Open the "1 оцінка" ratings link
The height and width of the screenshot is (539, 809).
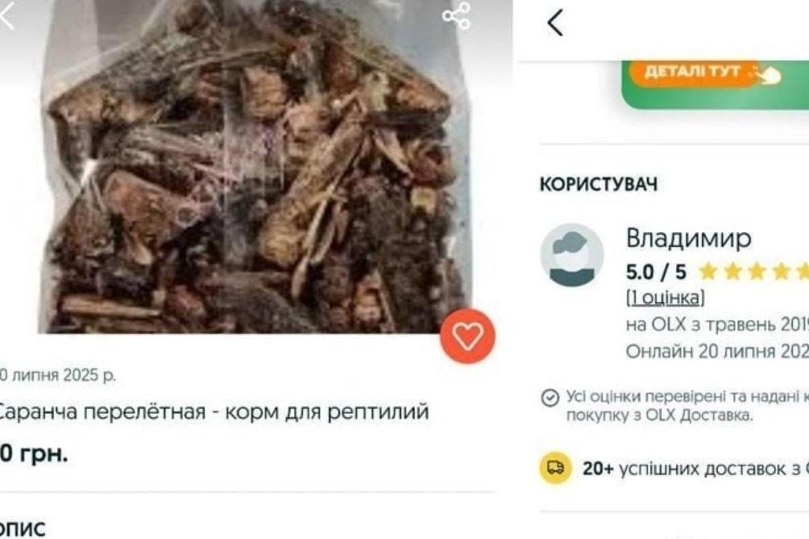pyautogui.click(x=665, y=297)
